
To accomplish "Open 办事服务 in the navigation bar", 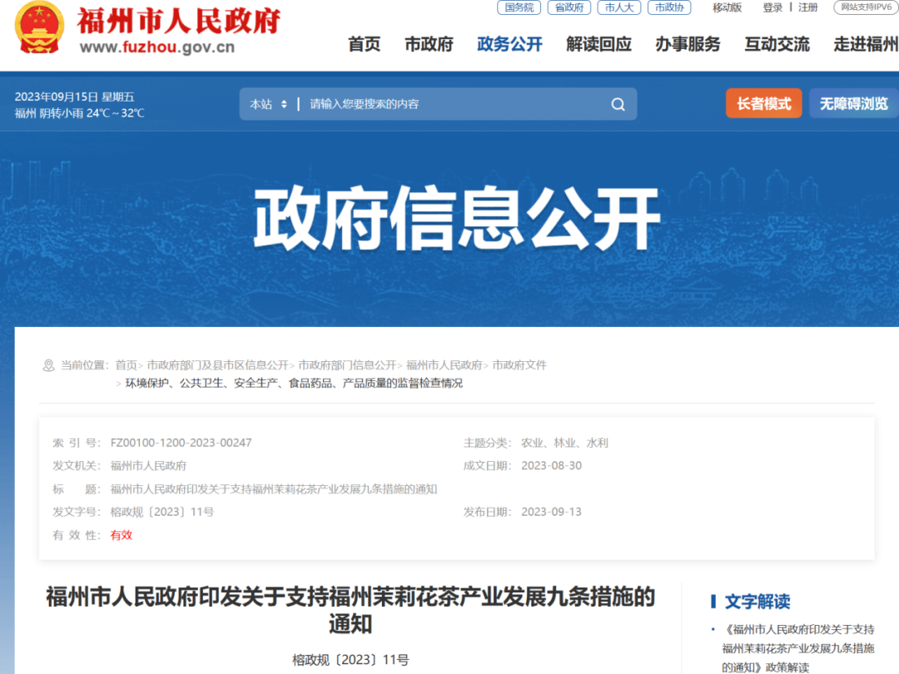I will pos(688,45).
